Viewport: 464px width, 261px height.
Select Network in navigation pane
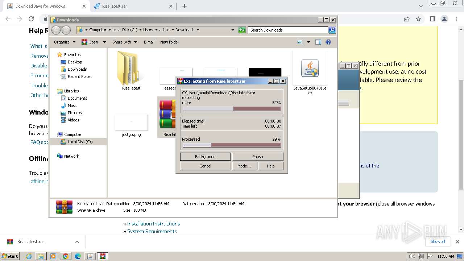(71, 156)
